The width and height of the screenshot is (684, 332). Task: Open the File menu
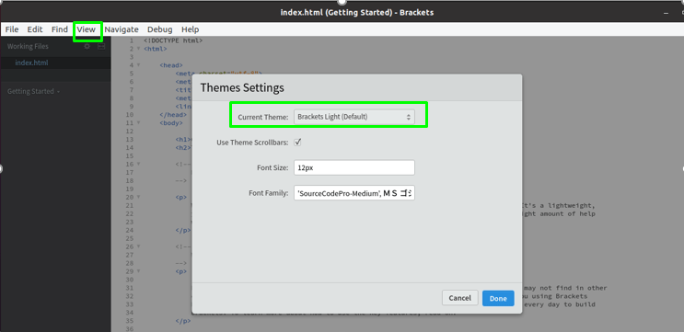pos(12,29)
